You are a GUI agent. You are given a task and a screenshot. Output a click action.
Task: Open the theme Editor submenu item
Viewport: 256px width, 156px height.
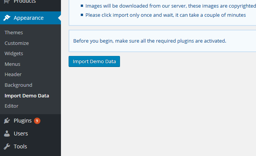(11, 106)
